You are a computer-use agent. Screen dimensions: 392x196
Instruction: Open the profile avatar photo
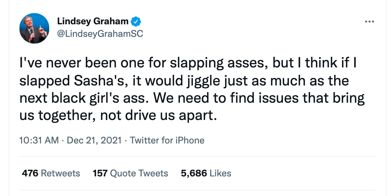pyautogui.click(x=35, y=28)
